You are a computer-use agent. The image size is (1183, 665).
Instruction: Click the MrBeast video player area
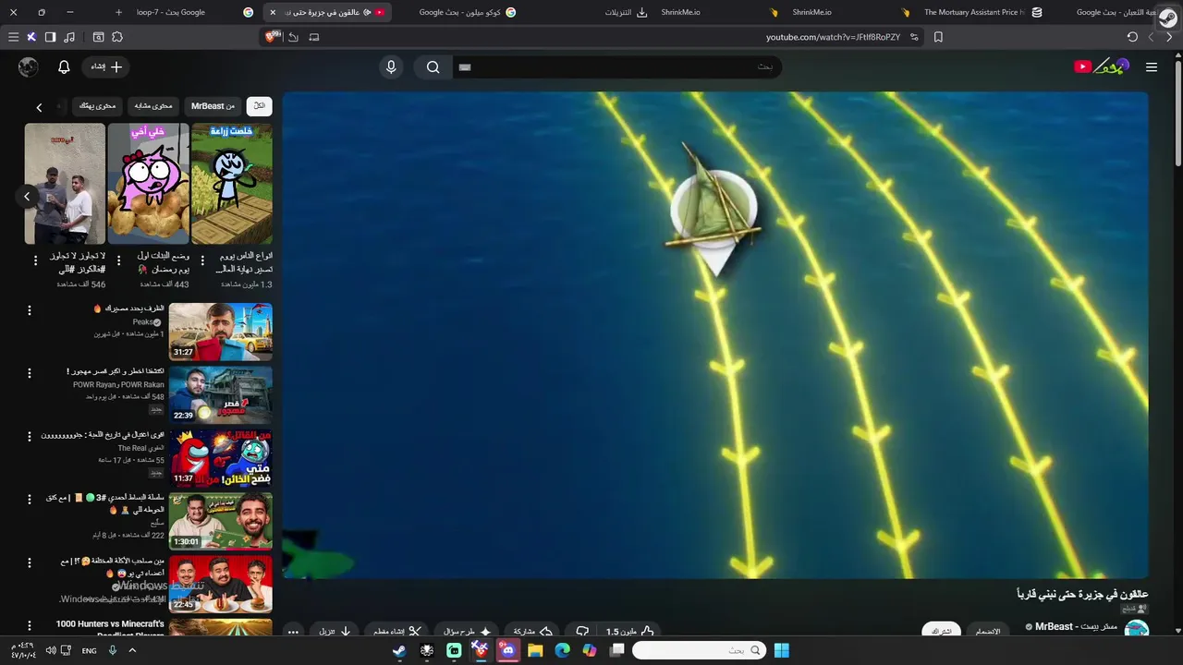(x=715, y=335)
